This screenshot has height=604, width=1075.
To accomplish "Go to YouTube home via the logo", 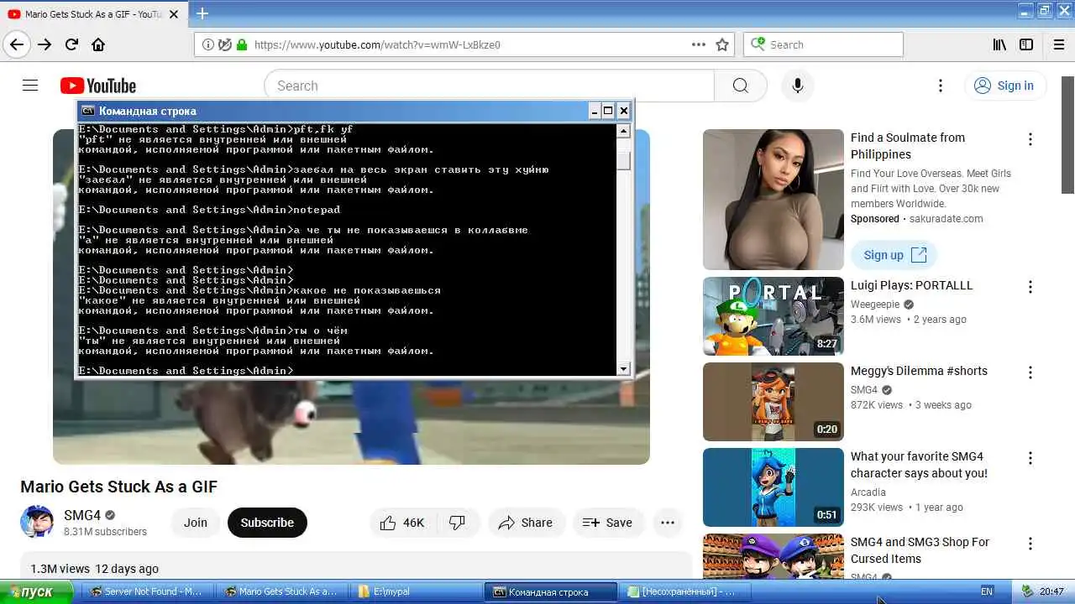I will pyautogui.click(x=98, y=86).
